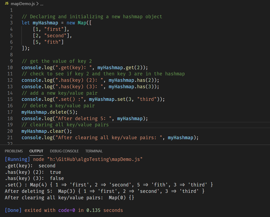Click the clearing key/value pairs comment
The height and width of the screenshot is (217, 270).
(x=65, y=124)
